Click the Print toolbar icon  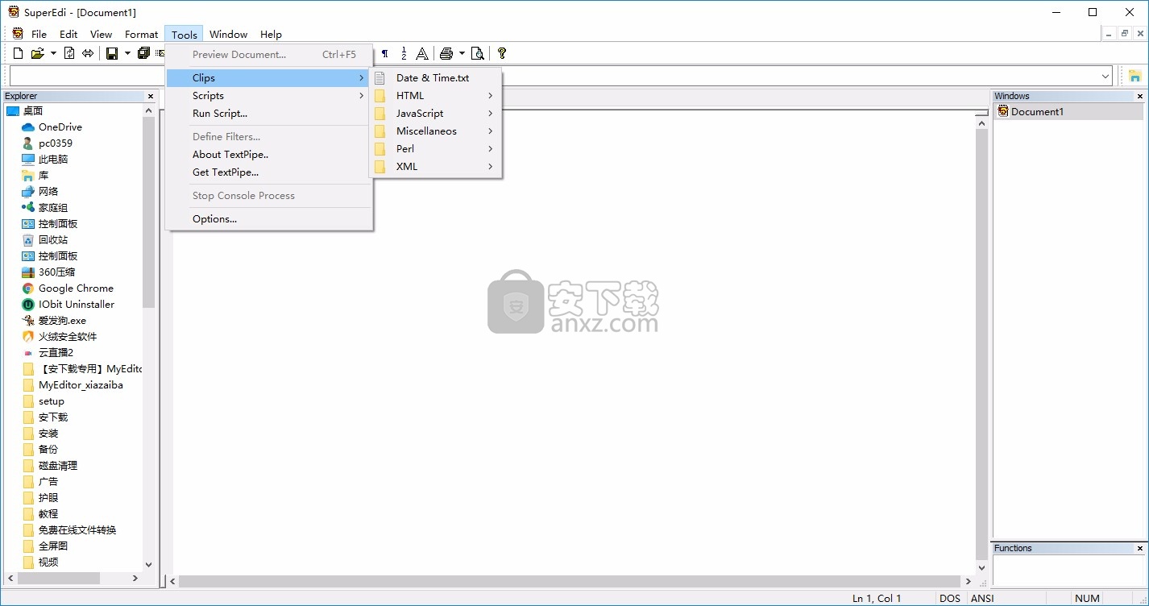tap(446, 53)
